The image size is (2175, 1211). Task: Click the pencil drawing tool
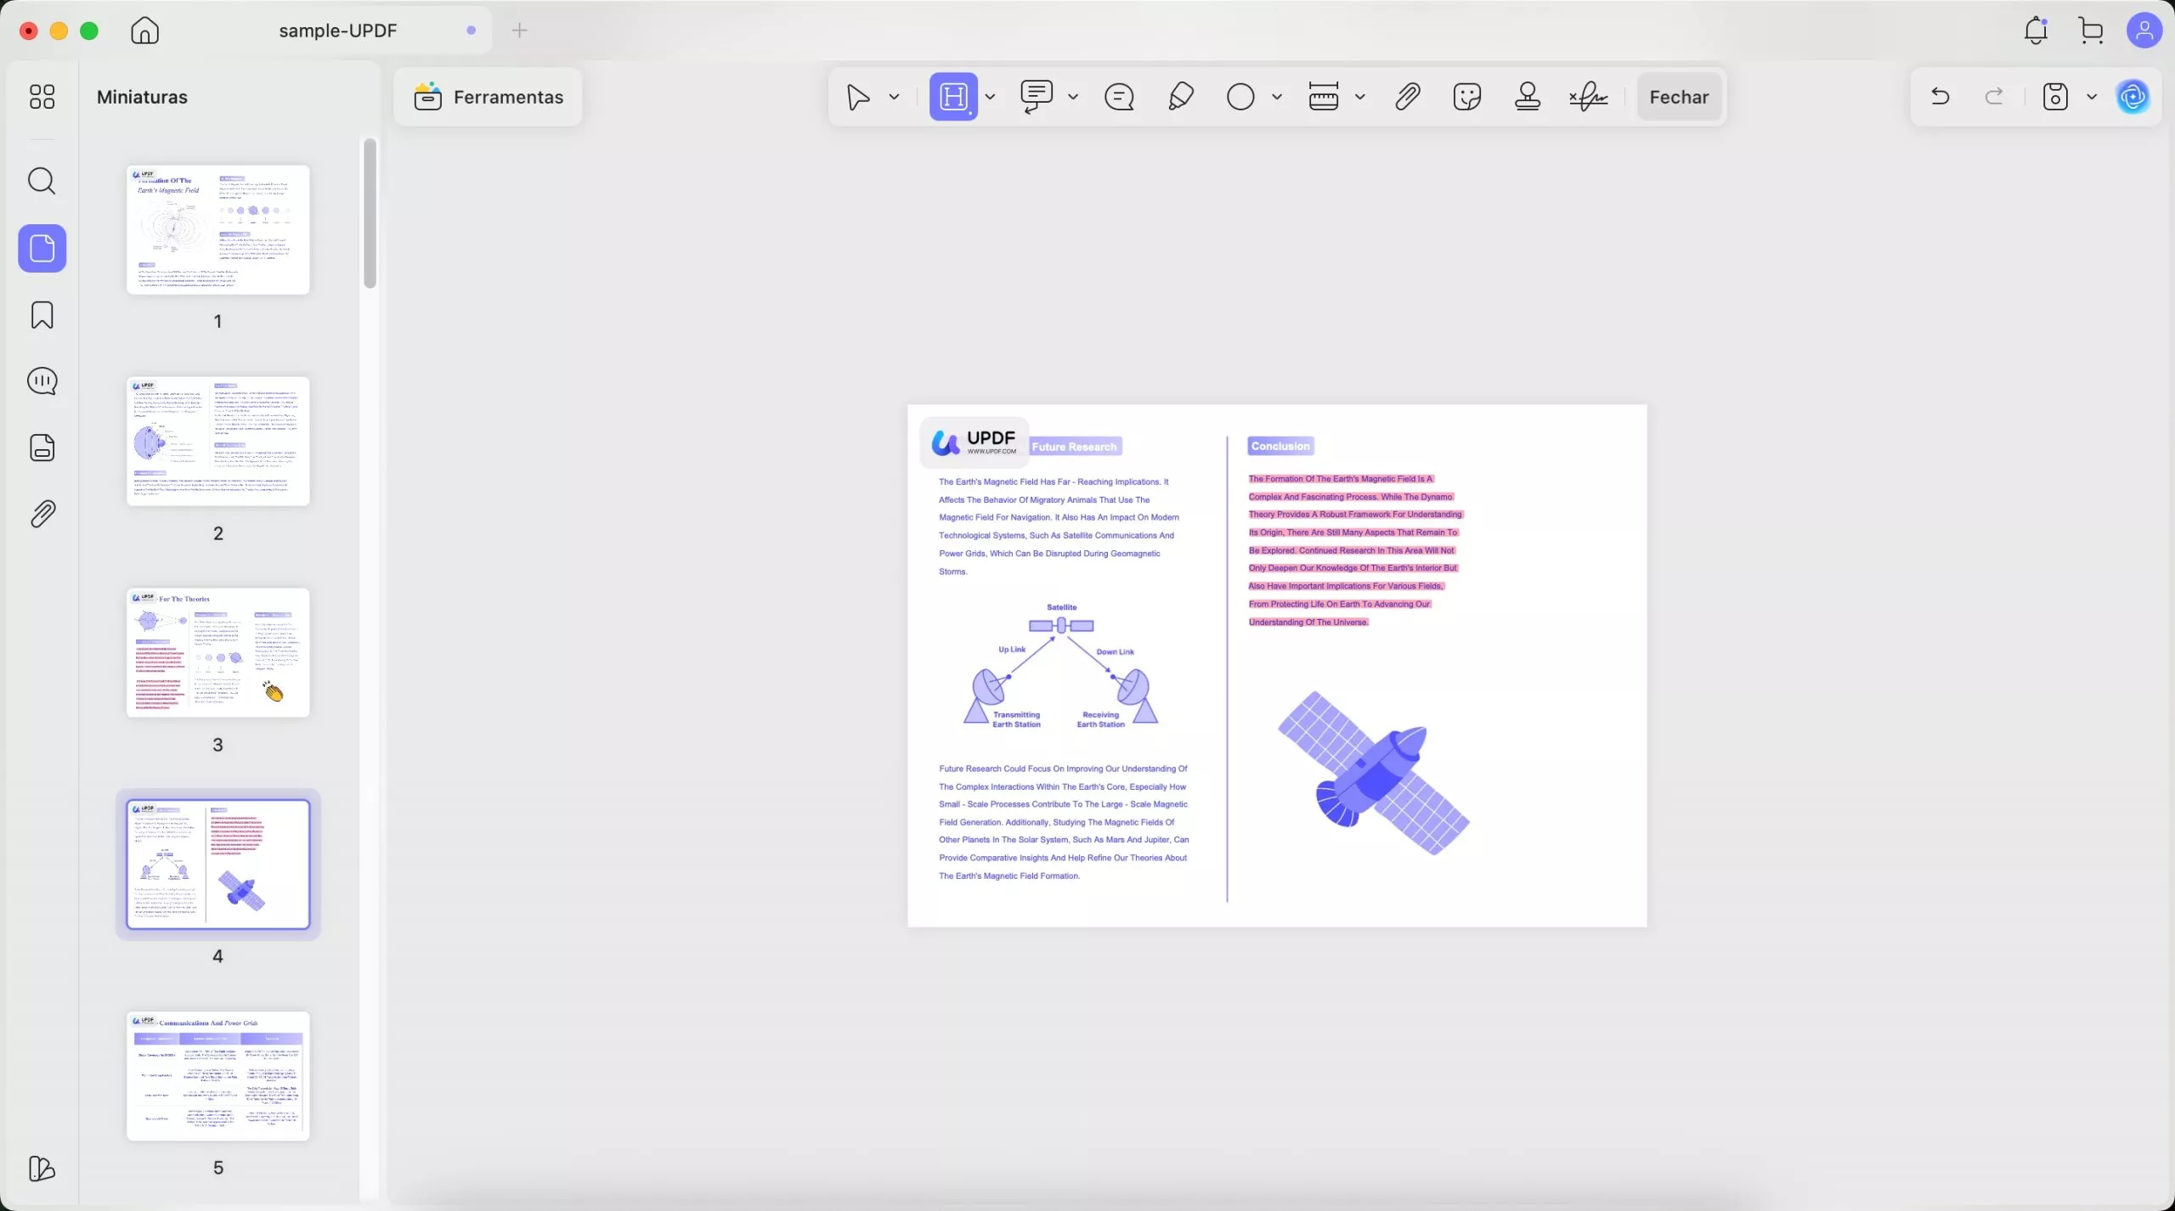coord(1181,97)
